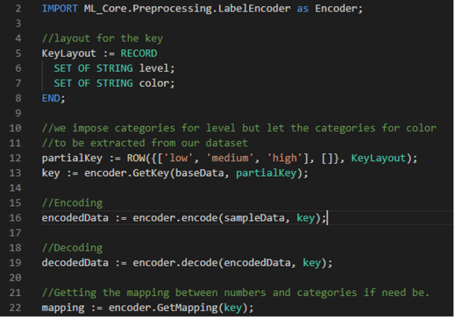
Task: Click line number 16 in the gutter
Action: point(15,218)
